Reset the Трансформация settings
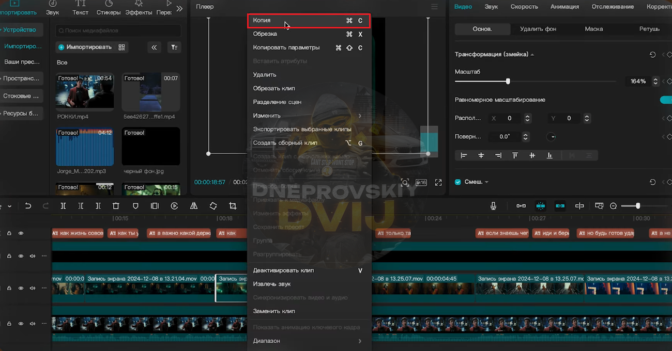The image size is (672, 351). coord(652,55)
